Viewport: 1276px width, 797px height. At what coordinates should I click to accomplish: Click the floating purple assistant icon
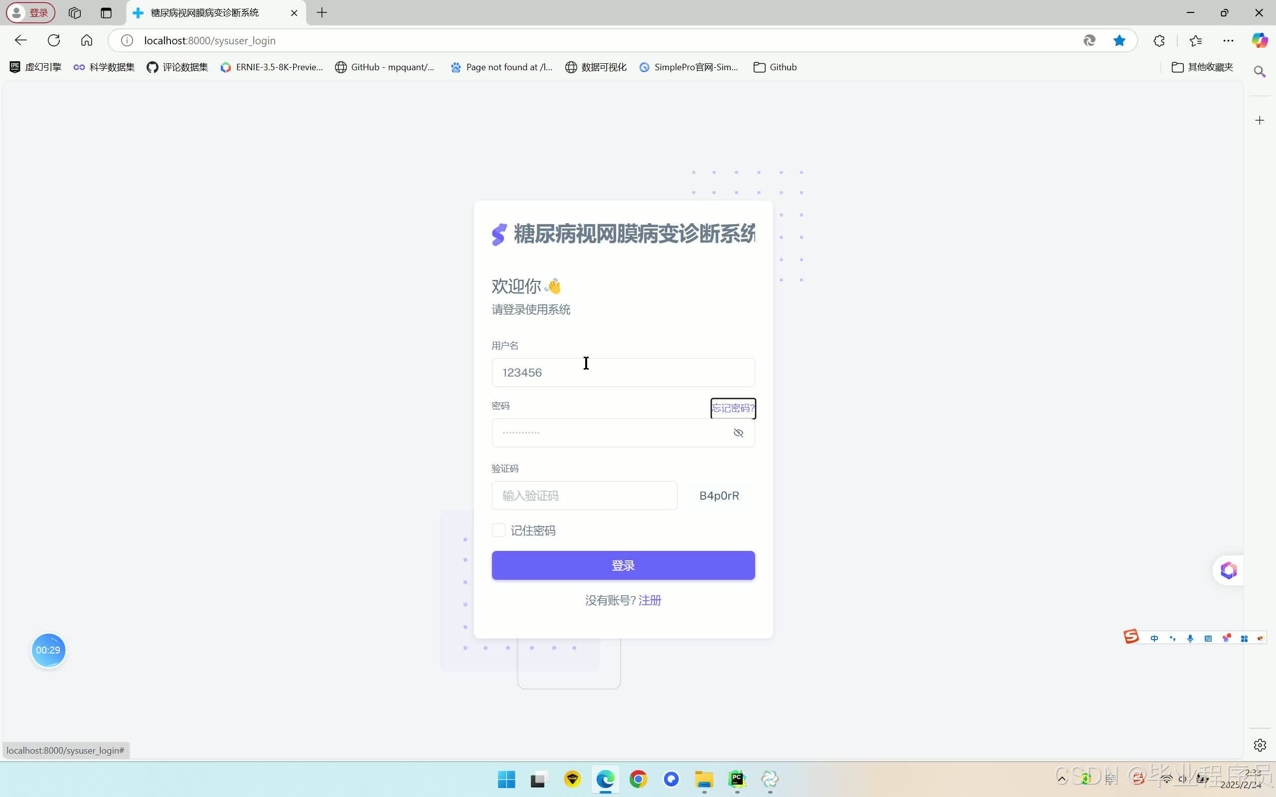coord(1229,570)
